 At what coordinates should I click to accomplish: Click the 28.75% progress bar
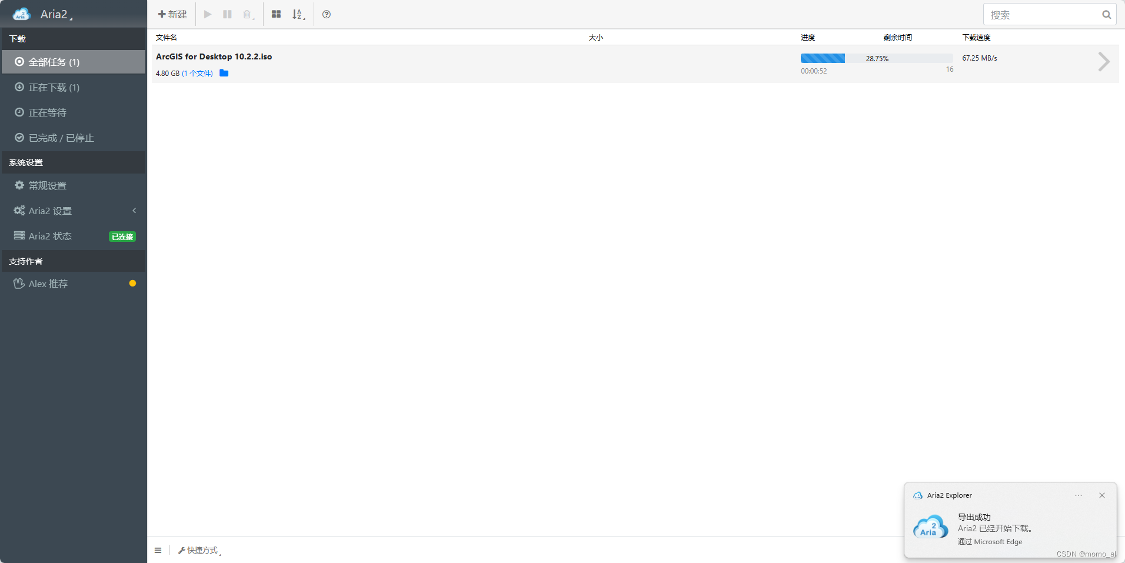(x=877, y=58)
